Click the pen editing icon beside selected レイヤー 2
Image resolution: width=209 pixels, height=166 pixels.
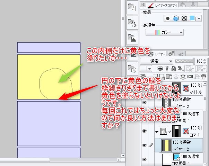[x=151, y=145]
